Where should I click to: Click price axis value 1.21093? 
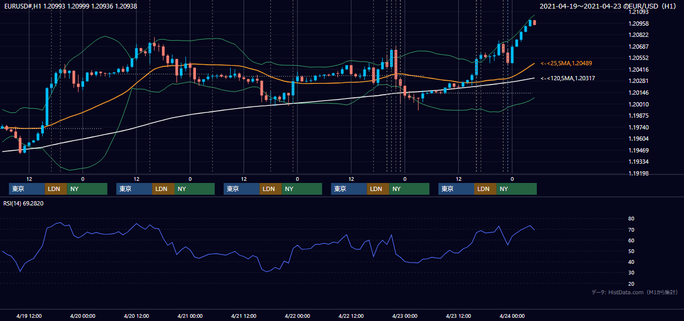[639, 12]
